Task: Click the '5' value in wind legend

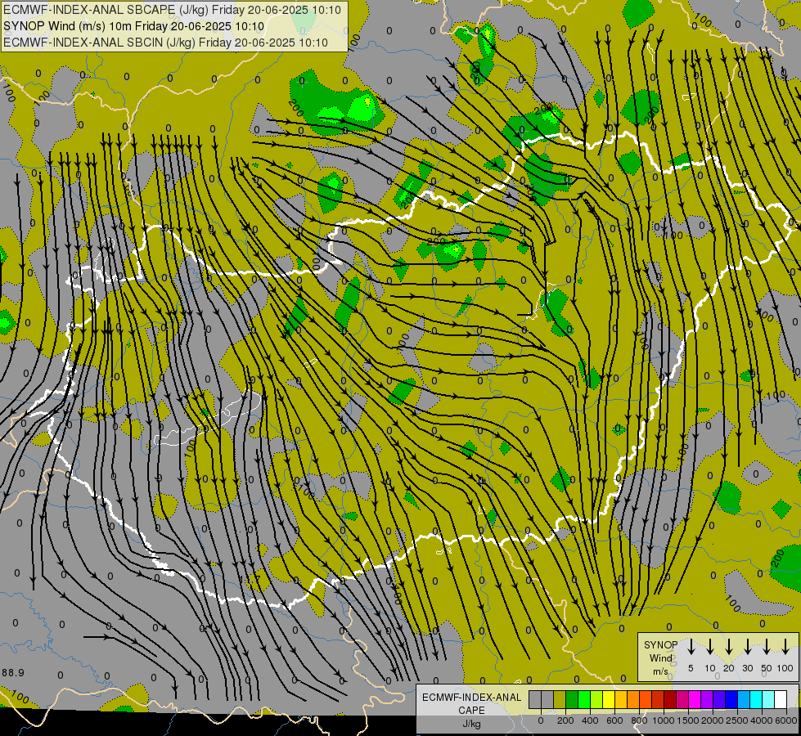Action: (x=691, y=668)
